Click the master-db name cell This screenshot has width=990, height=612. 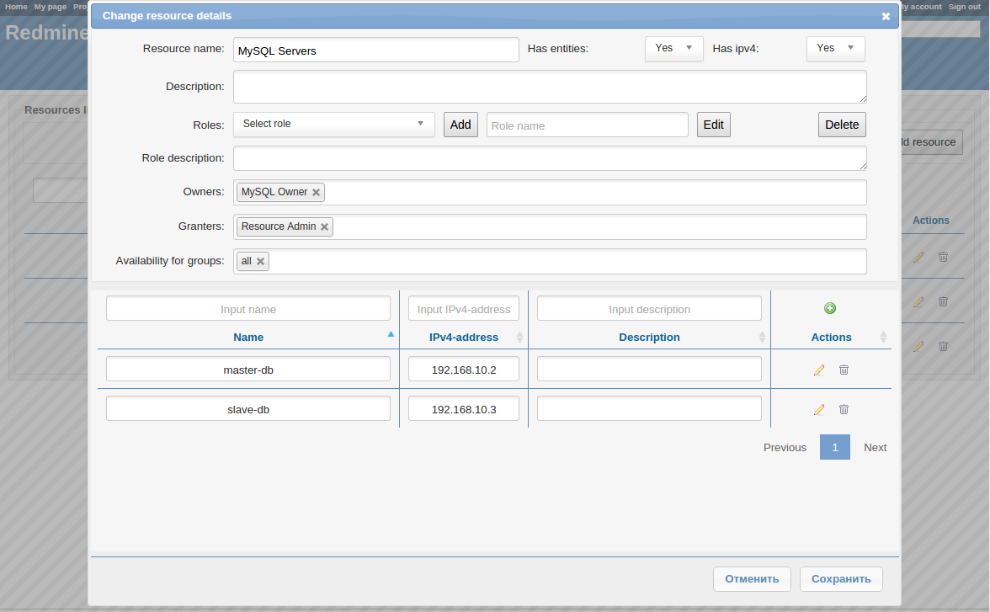click(x=248, y=370)
